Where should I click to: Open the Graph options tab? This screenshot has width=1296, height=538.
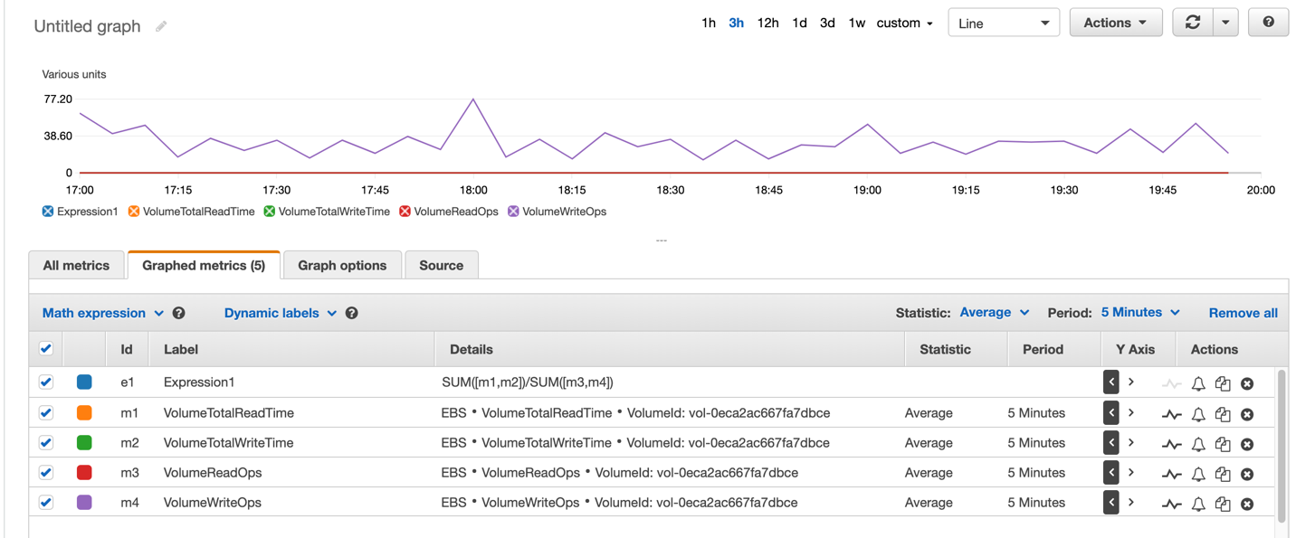tap(342, 265)
